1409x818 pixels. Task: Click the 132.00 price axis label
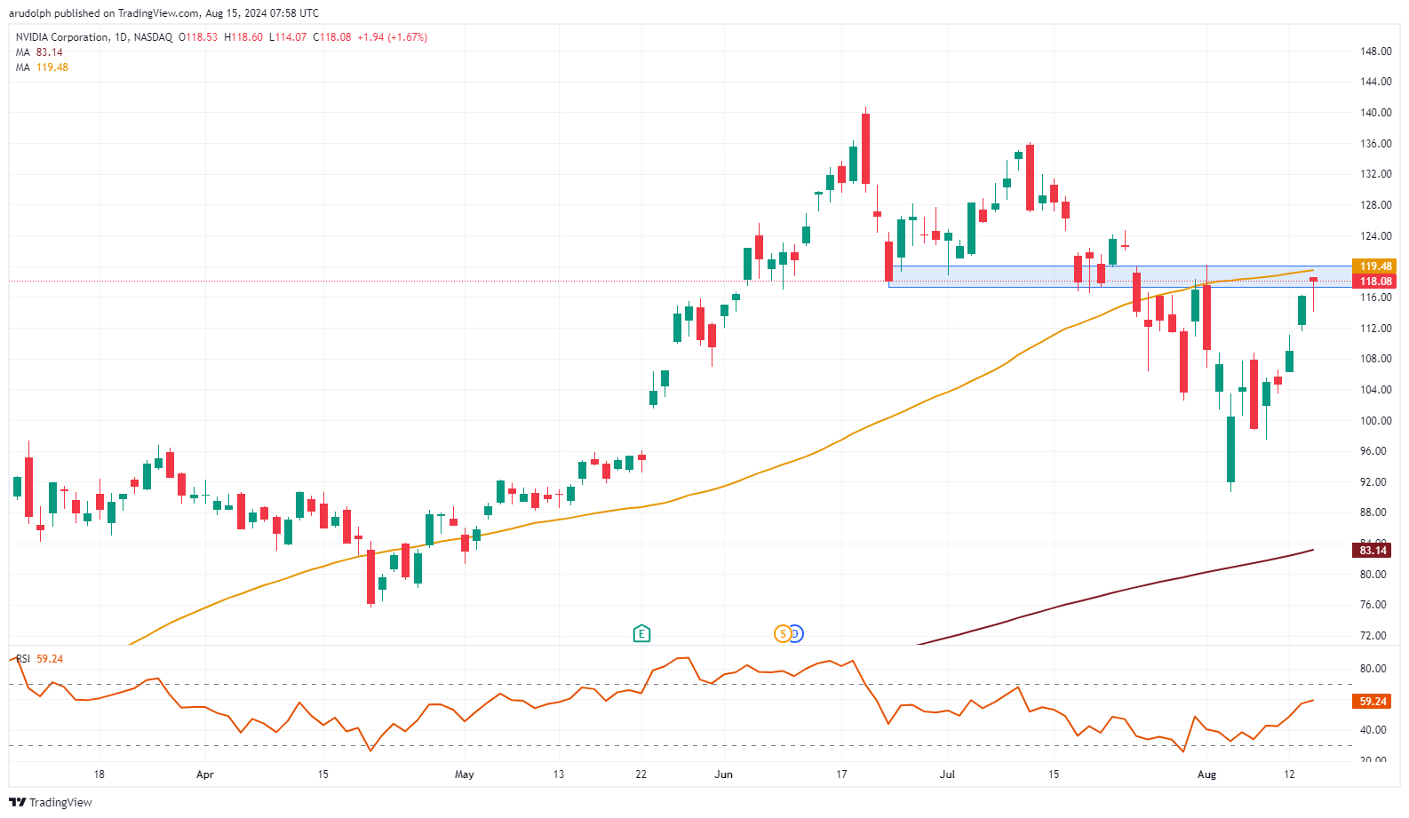1376,174
